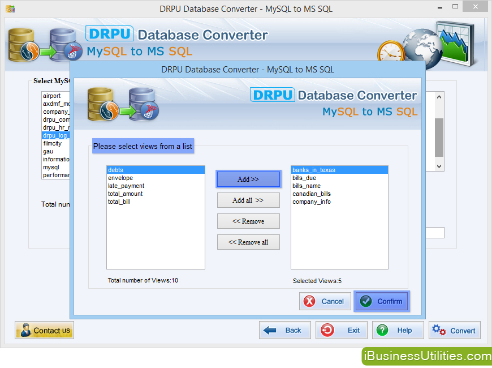Click the scroll up arrow in main window
Screen dimensions: 492x368
pos(439,97)
